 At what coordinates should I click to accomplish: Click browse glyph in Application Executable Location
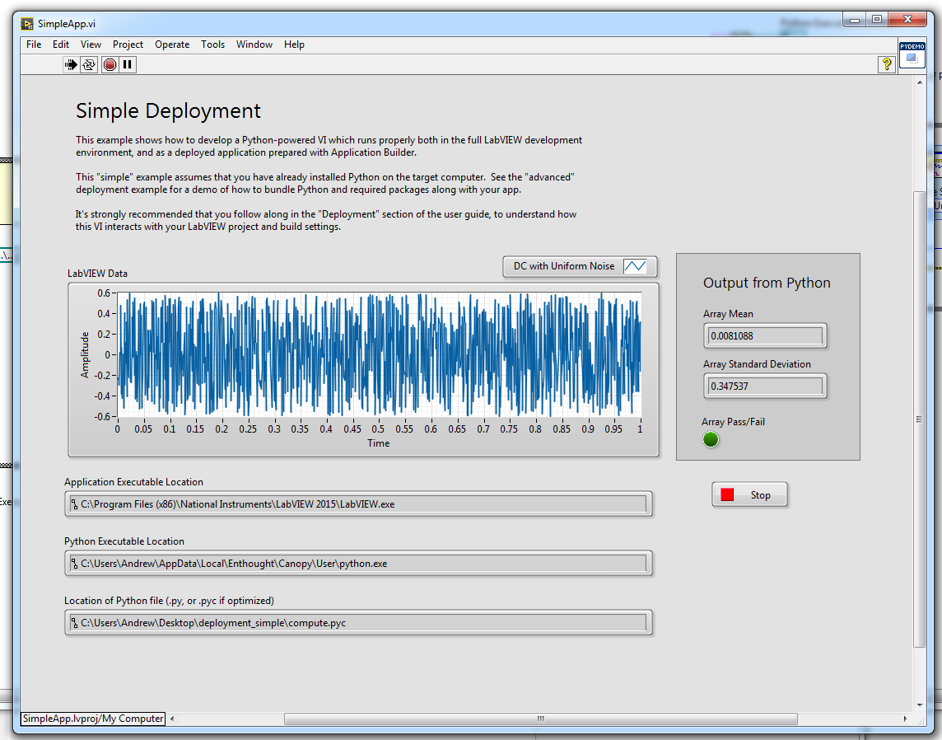(x=74, y=504)
